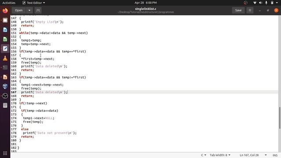This screenshot has height=158, width=281.
Task: Click the network wifi indicator
Action: 255,3
